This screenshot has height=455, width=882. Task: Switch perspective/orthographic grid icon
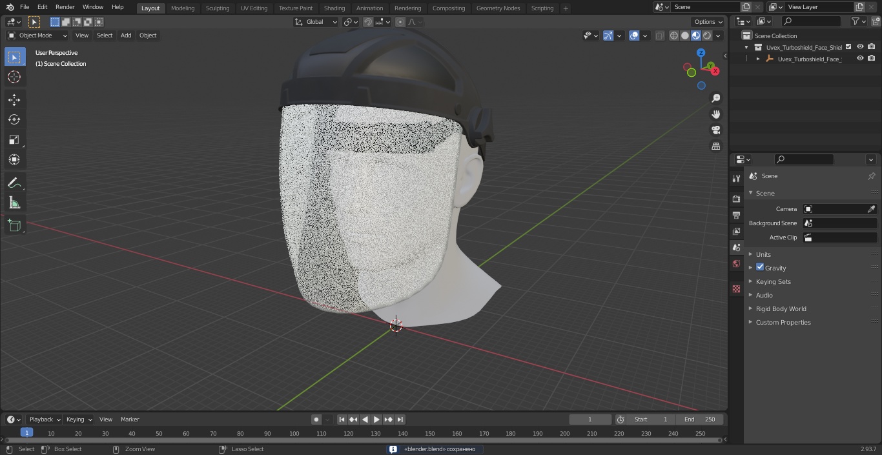(715, 147)
